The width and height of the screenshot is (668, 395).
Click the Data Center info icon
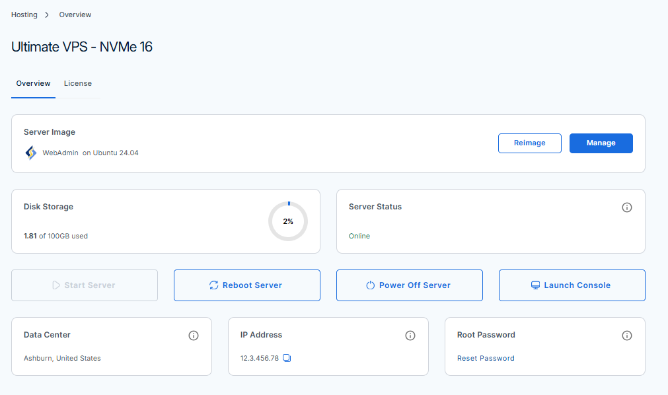coord(194,336)
